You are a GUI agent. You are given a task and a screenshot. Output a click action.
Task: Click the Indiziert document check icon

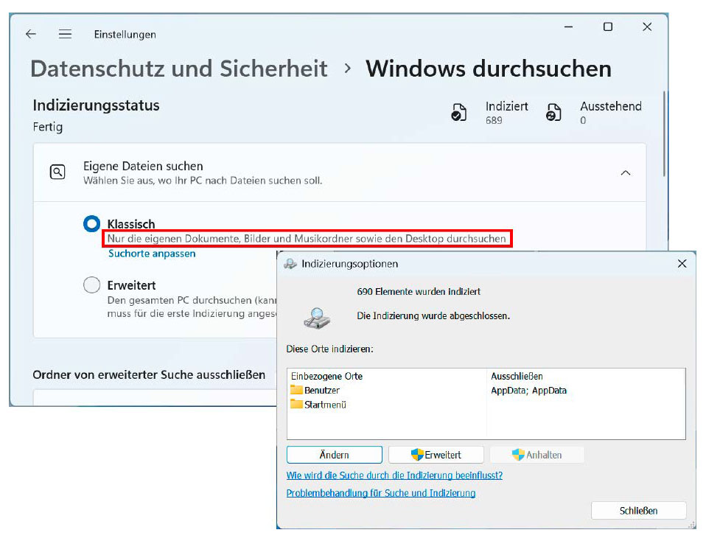pyautogui.click(x=459, y=112)
